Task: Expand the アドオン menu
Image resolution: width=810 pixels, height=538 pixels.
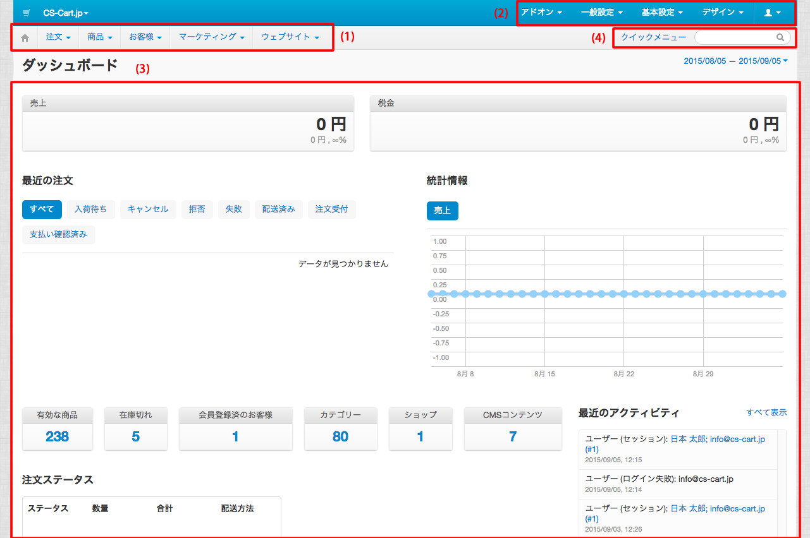Action: [541, 13]
